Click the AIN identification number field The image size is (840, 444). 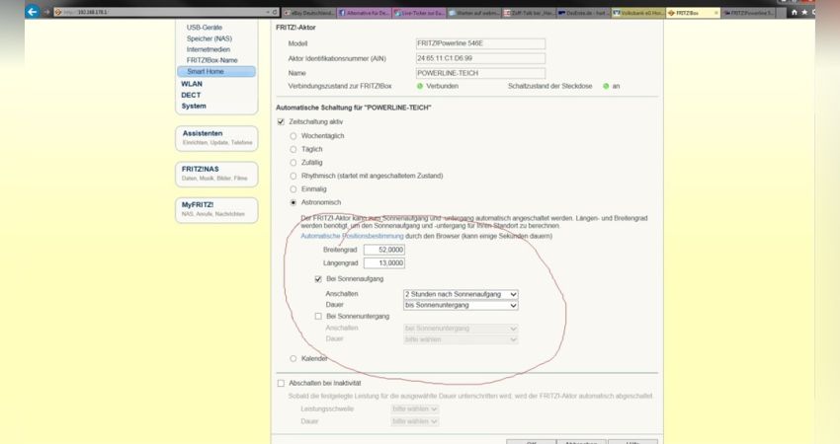(x=480, y=58)
